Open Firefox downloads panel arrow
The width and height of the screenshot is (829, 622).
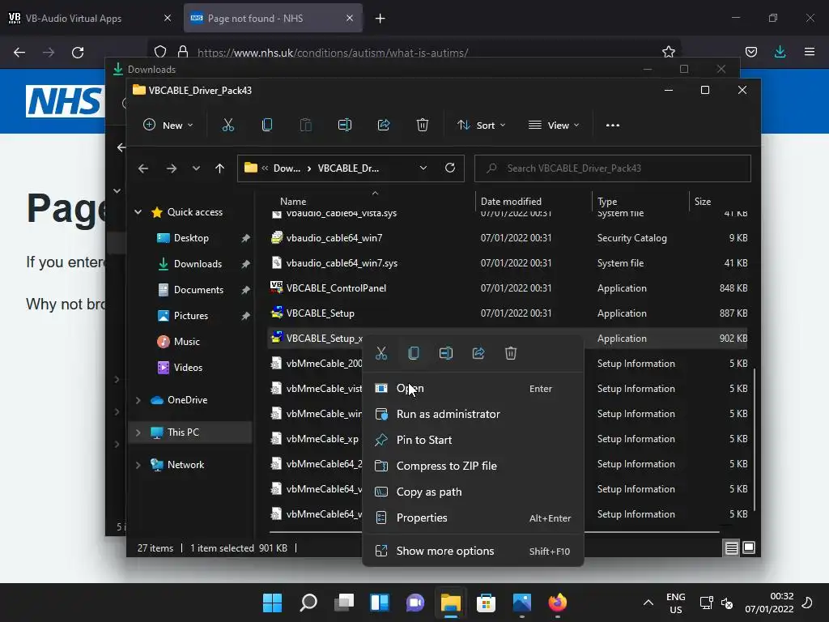pyautogui.click(x=780, y=52)
